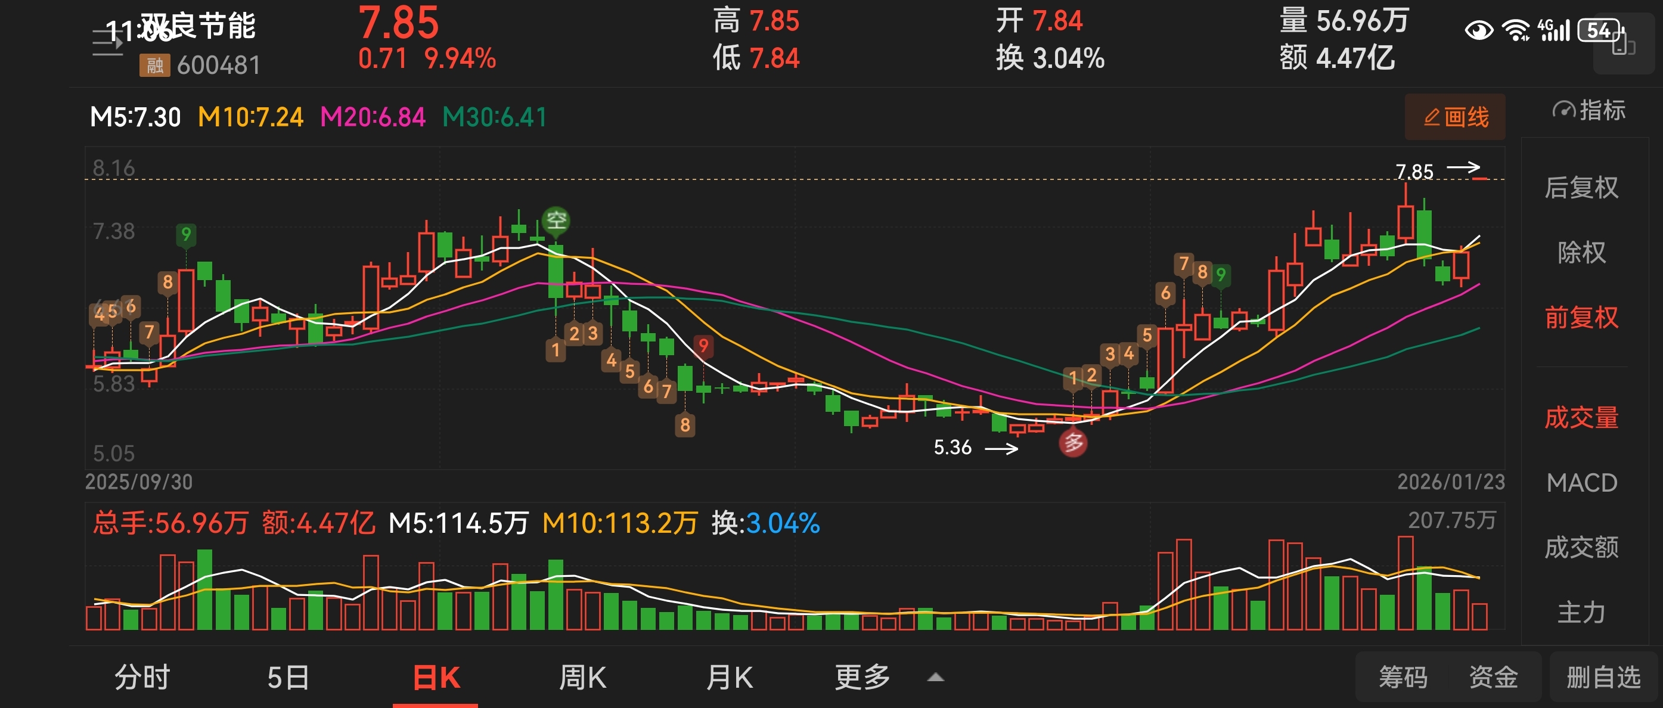Select 除权 price adjustment mode
The image size is (1663, 708).
[1581, 252]
